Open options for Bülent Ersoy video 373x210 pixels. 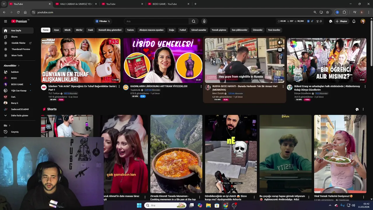(365, 86)
